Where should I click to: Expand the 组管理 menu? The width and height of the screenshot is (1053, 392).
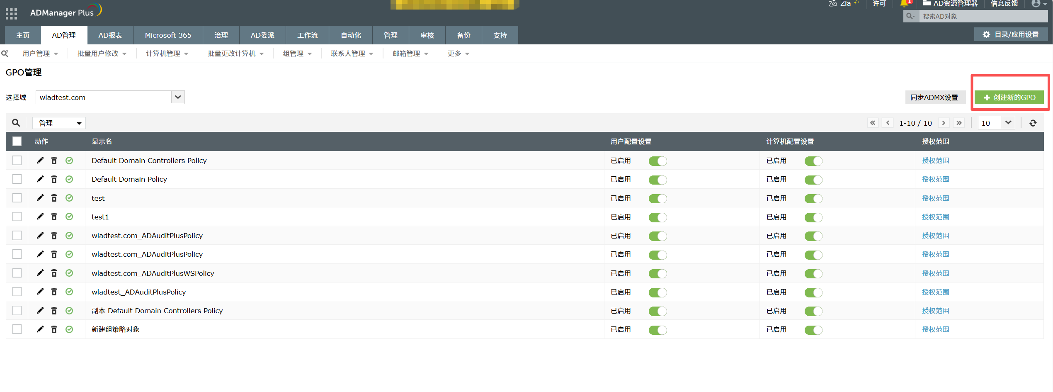pyautogui.click(x=297, y=54)
